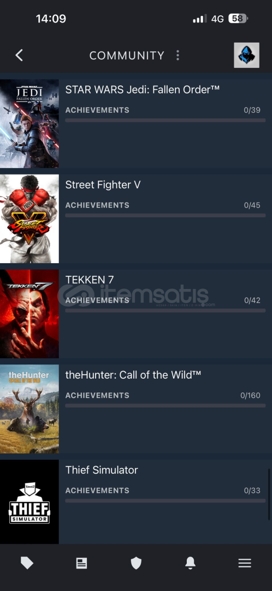This screenshot has height=591, width=272.
Task: Click the theHunter 0/160 achievements count
Action: (x=251, y=396)
